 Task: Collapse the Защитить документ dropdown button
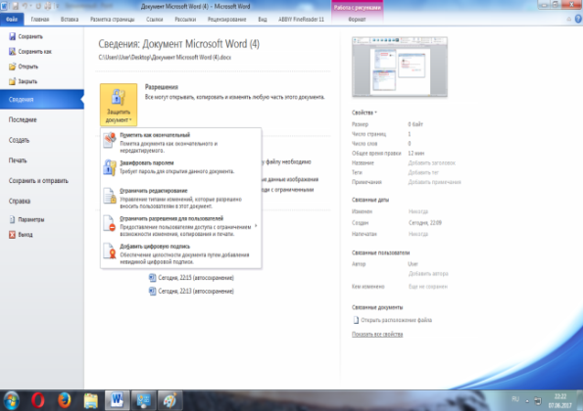coord(119,105)
